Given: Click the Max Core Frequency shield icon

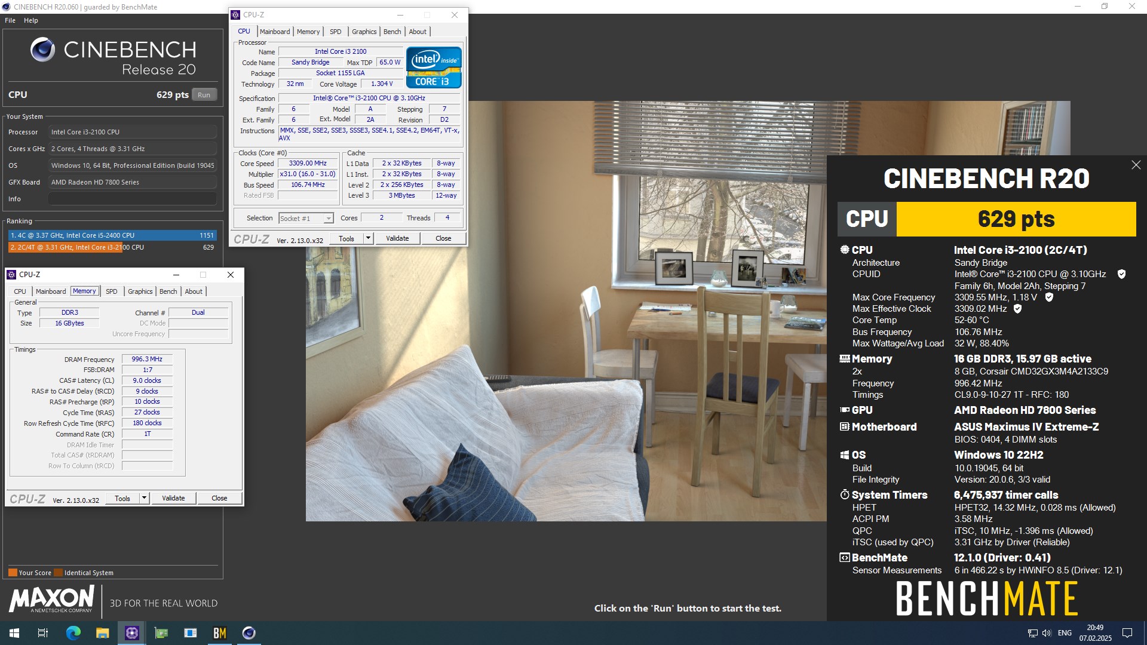Looking at the screenshot, I should (x=1049, y=297).
